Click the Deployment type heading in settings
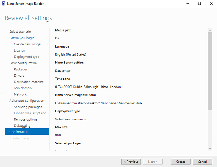Viewport: 217px width, 167px height. 68,111
